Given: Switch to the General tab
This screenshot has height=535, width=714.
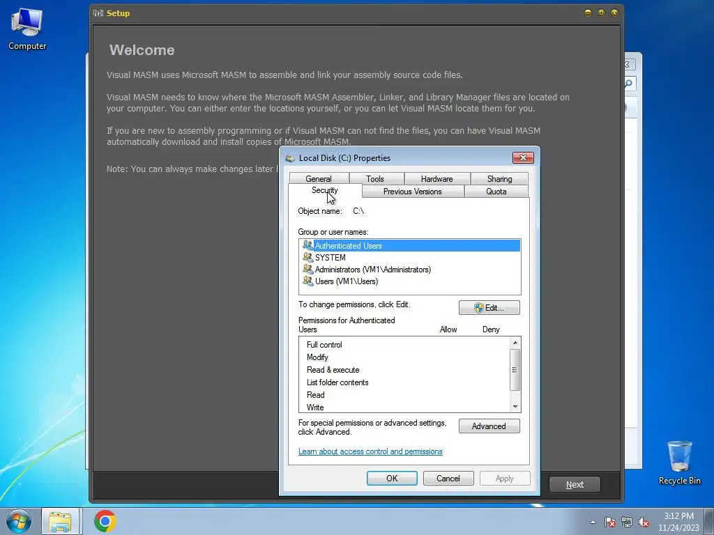Looking at the screenshot, I should (319, 179).
